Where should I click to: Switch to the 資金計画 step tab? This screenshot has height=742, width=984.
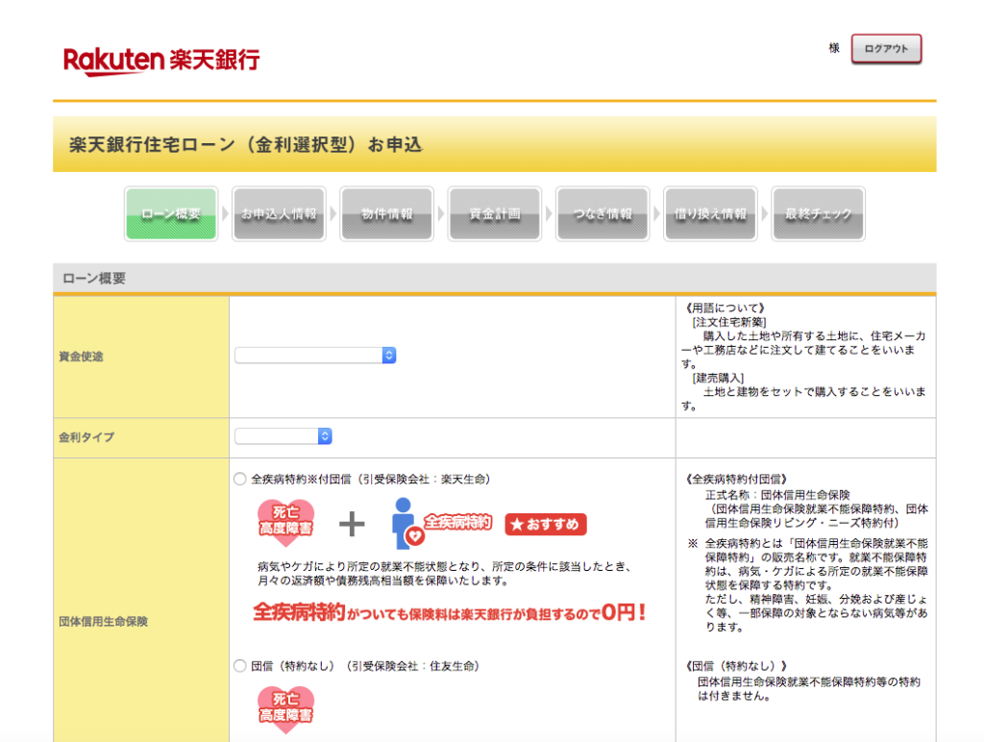495,214
